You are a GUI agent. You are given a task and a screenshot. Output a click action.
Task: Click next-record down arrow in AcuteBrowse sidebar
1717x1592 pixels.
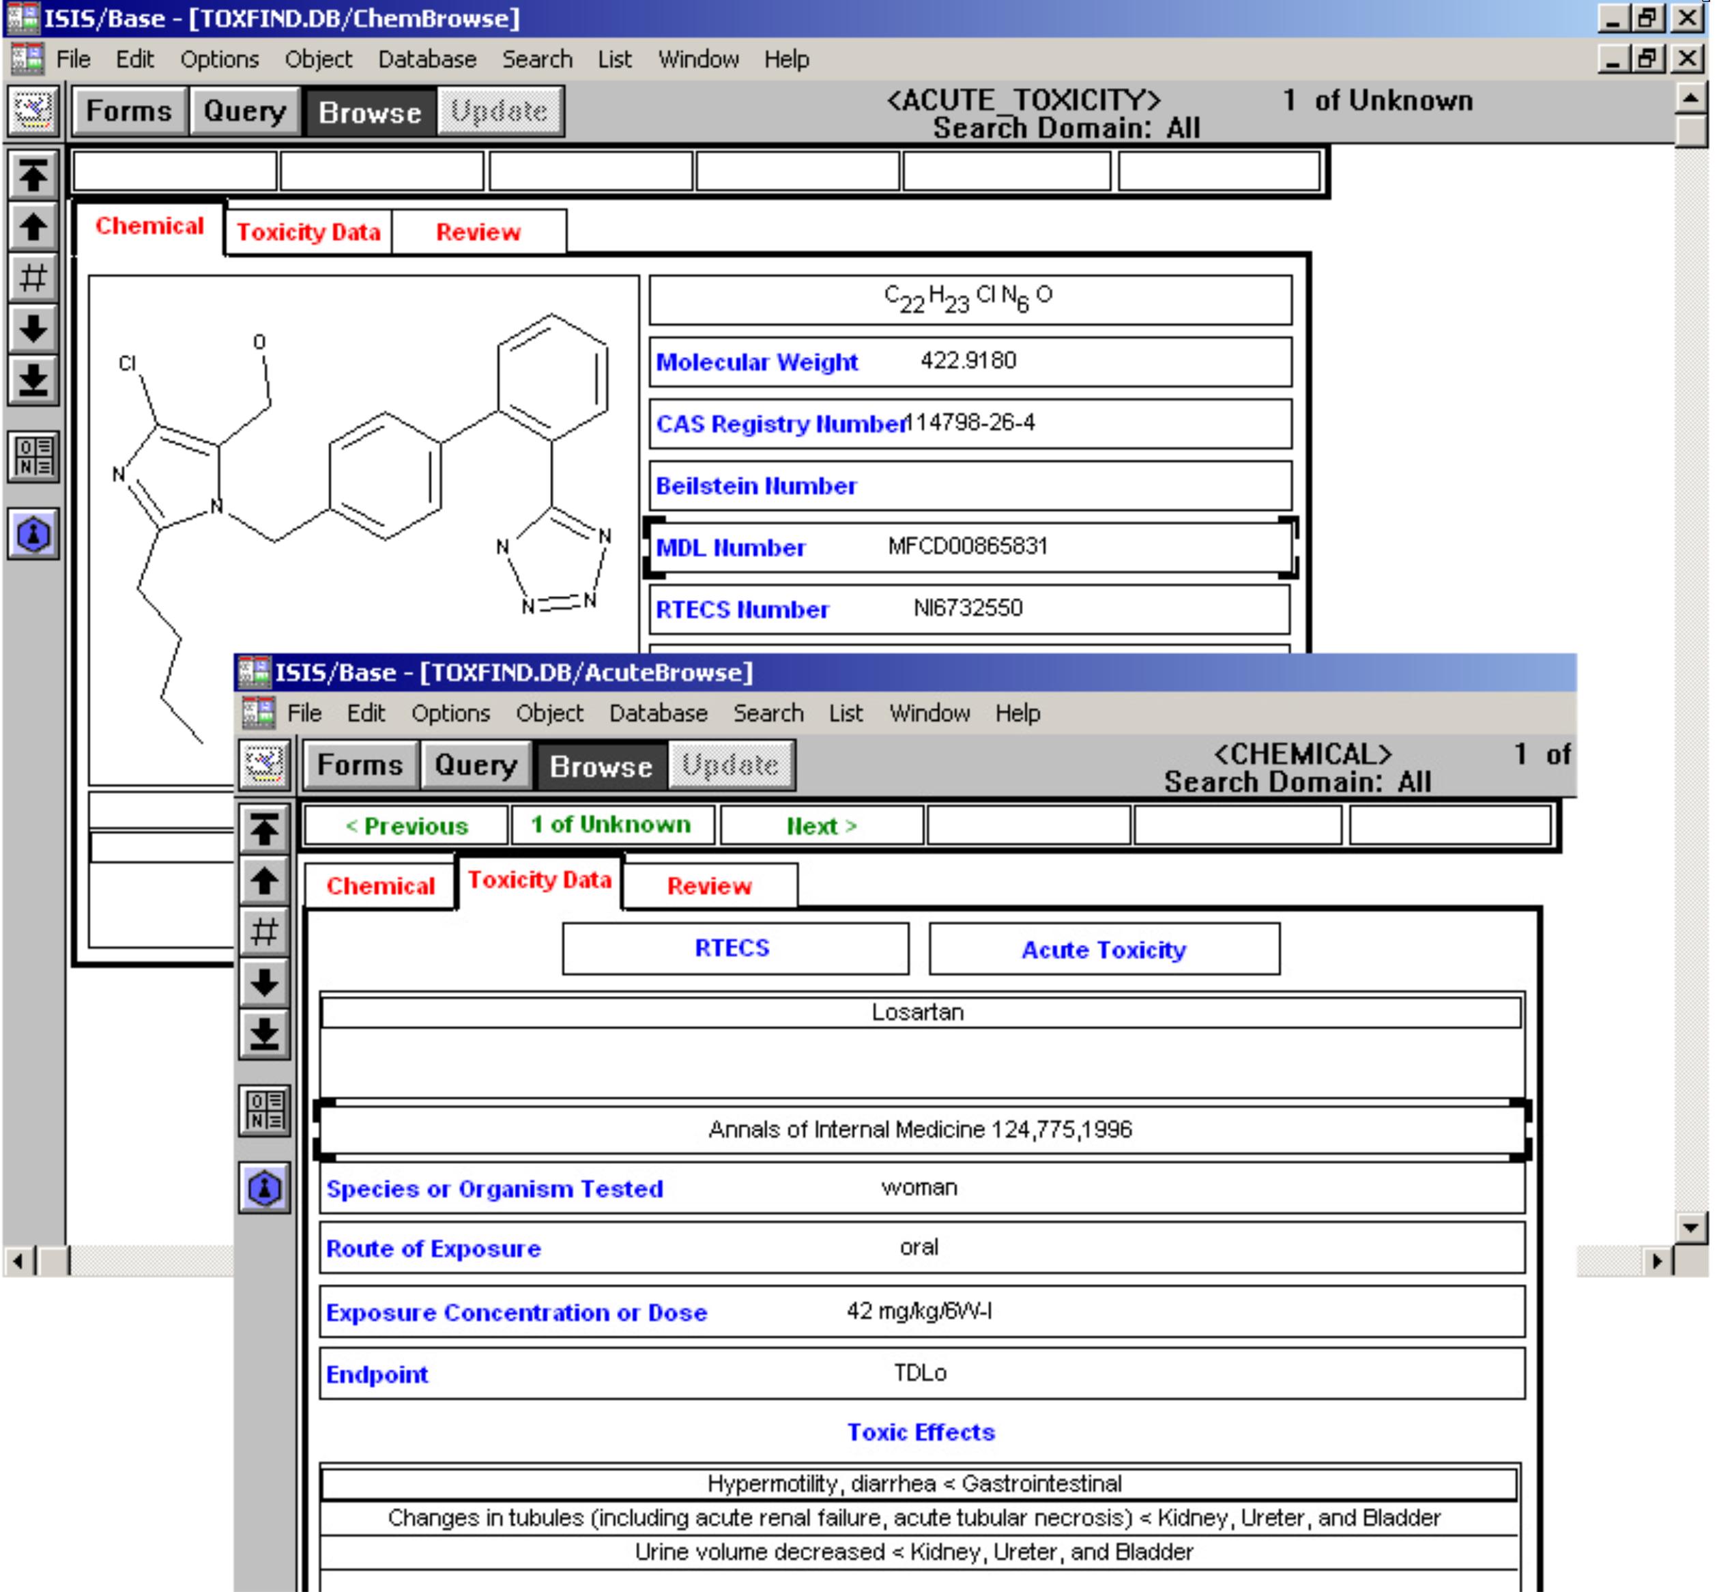click(263, 982)
